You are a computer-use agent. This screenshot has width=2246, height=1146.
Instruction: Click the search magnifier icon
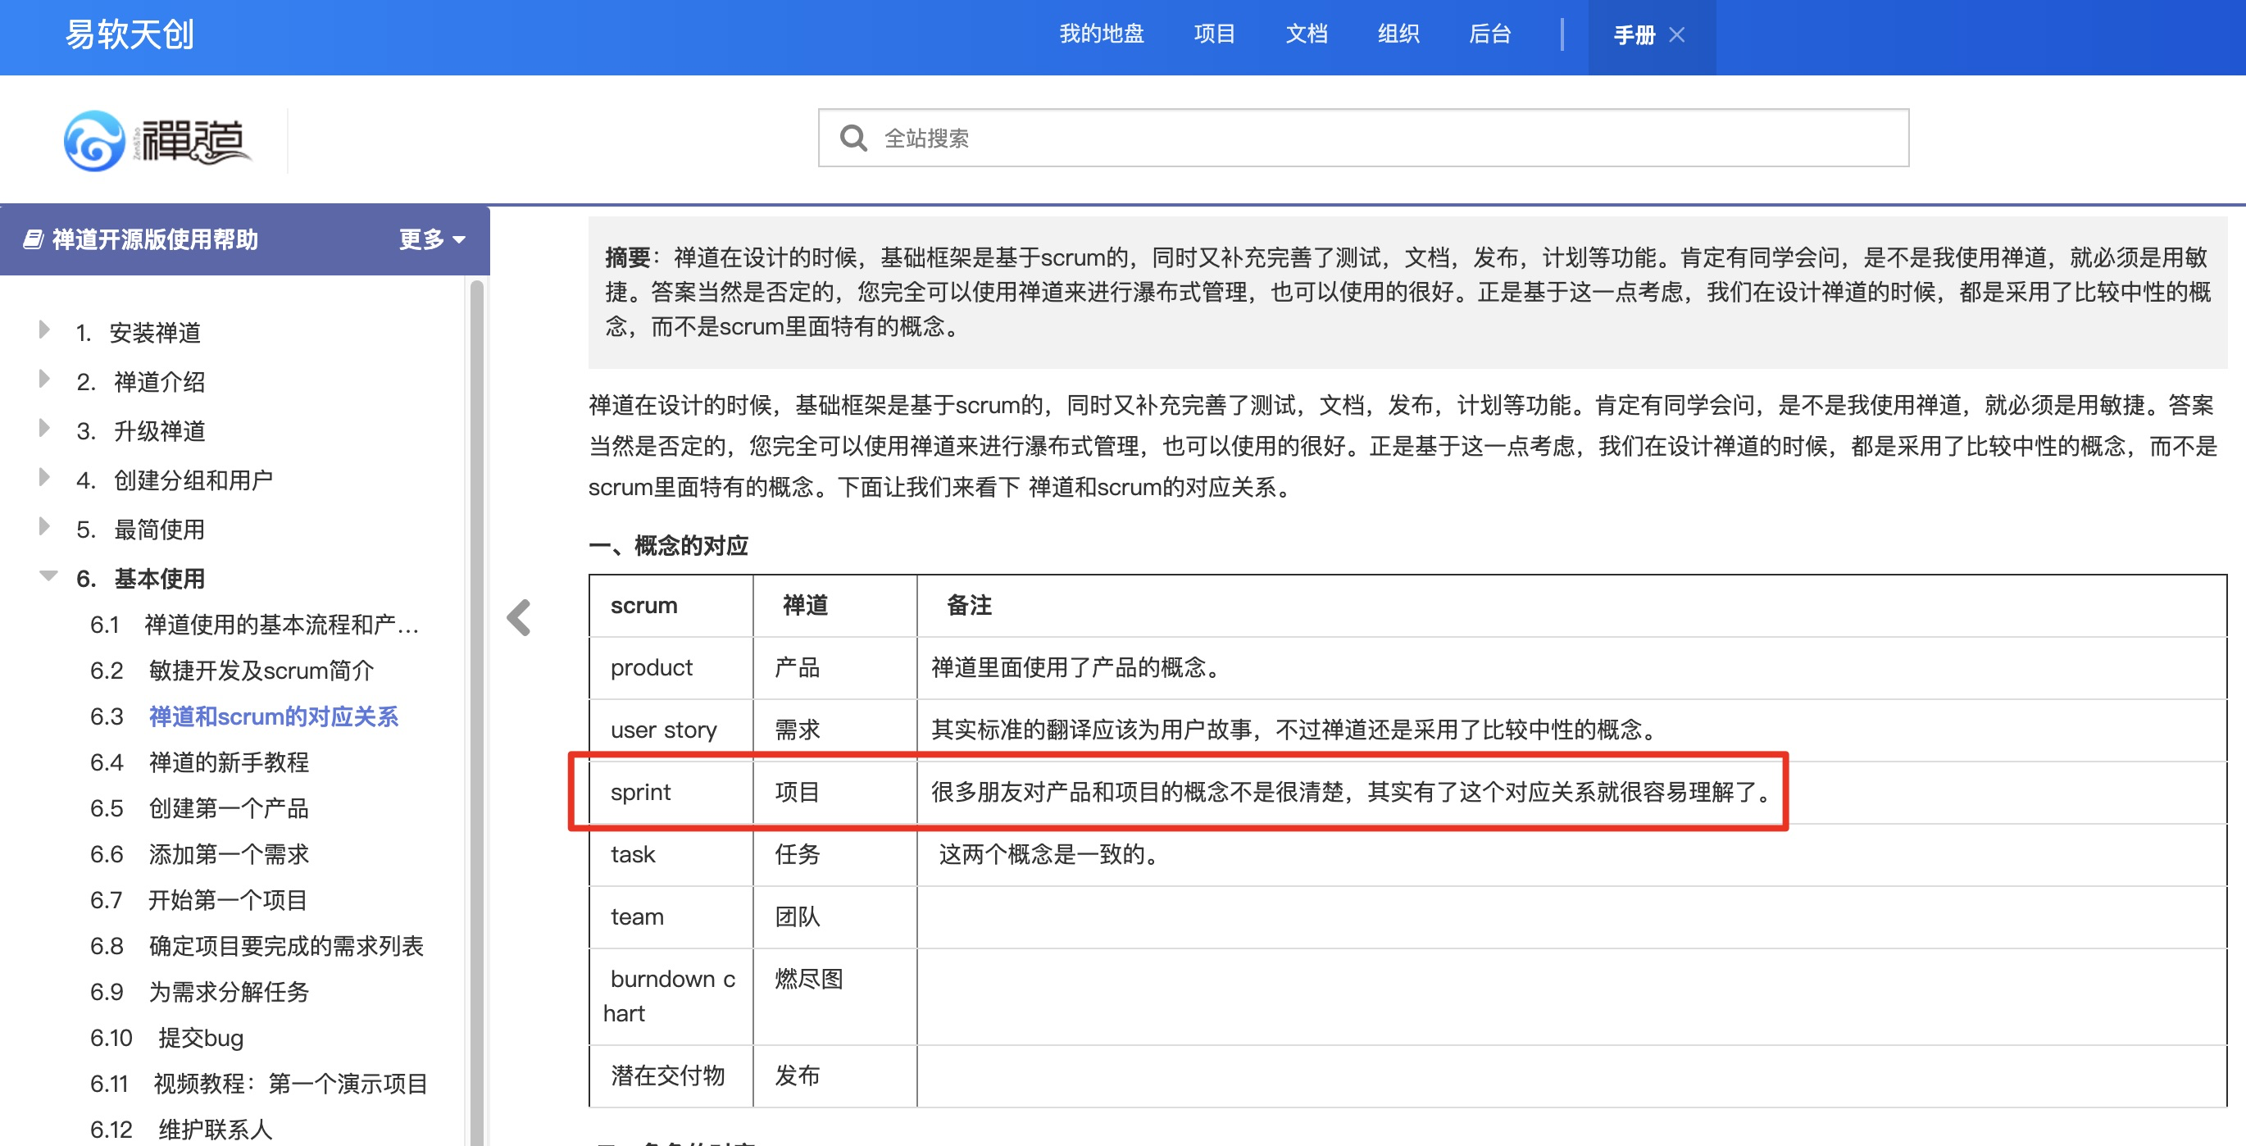852,138
